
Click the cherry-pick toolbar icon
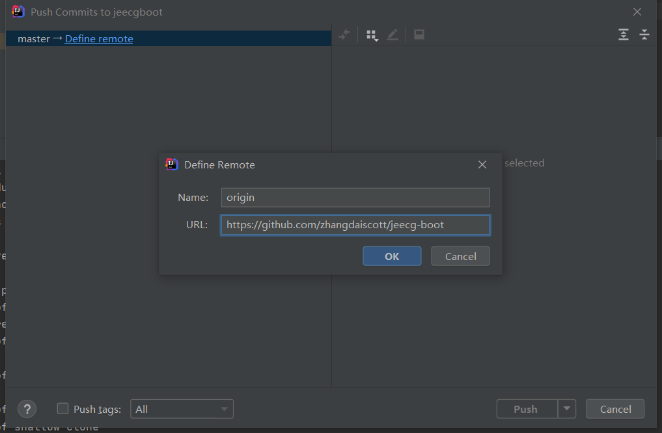[344, 34]
